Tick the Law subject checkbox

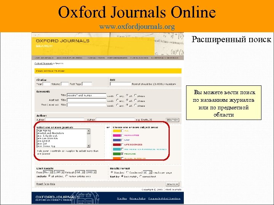tap(122, 140)
